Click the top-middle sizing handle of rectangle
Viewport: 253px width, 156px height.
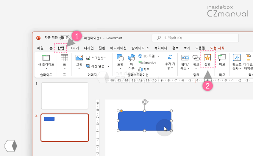(x=145, y=111)
